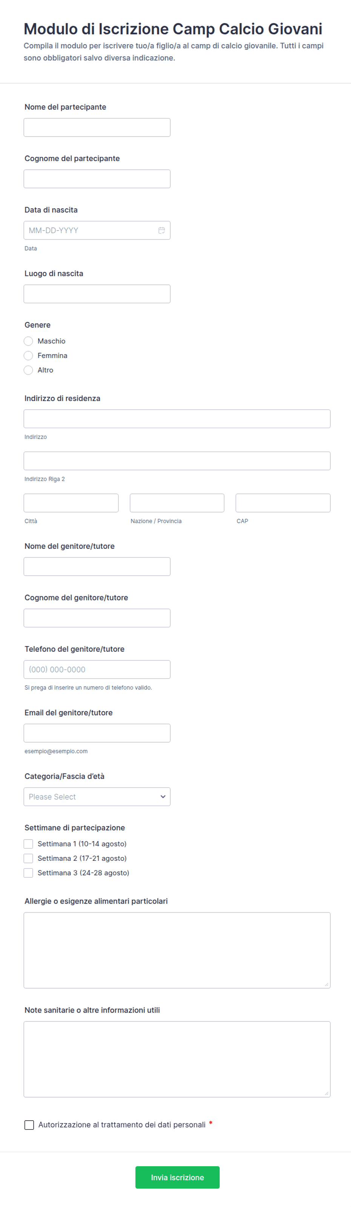Tick the Autorizzazione al trattamento dati checkbox
This screenshot has width=351, height=1207.
(x=29, y=1124)
